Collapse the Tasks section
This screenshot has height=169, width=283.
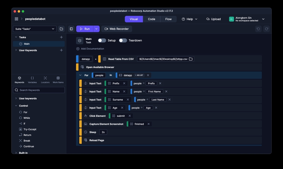click(16, 37)
